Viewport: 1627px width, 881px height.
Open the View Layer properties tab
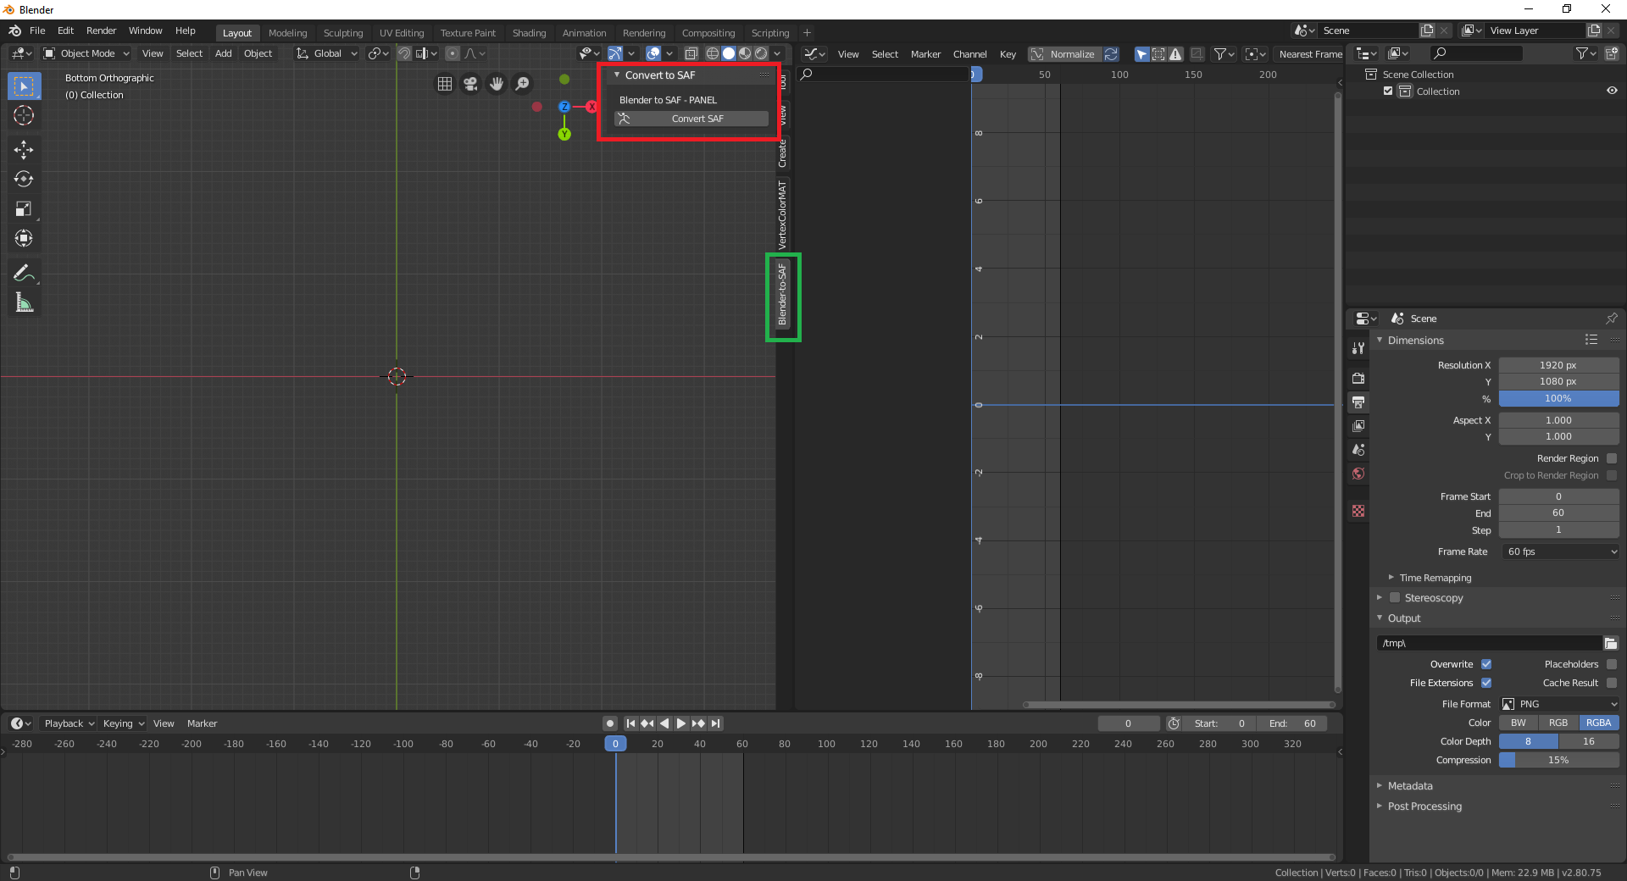1358,425
